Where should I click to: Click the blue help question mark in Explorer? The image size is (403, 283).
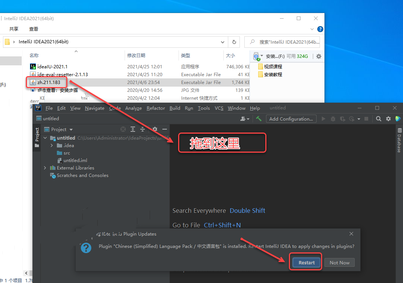point(320,29)
